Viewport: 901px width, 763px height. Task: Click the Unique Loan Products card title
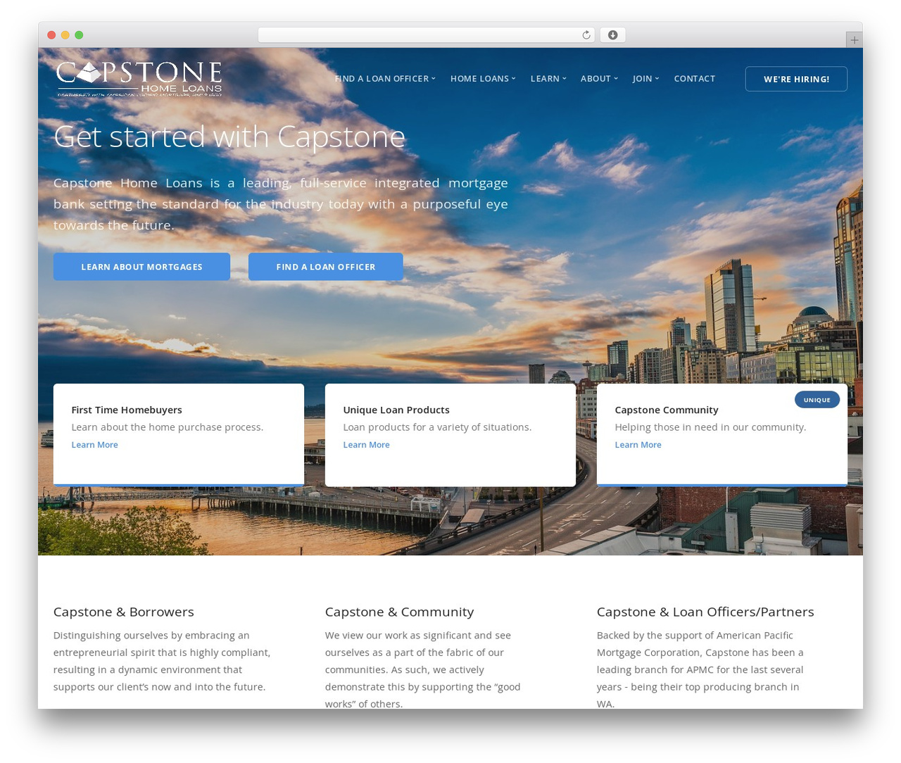coord(396,410)
